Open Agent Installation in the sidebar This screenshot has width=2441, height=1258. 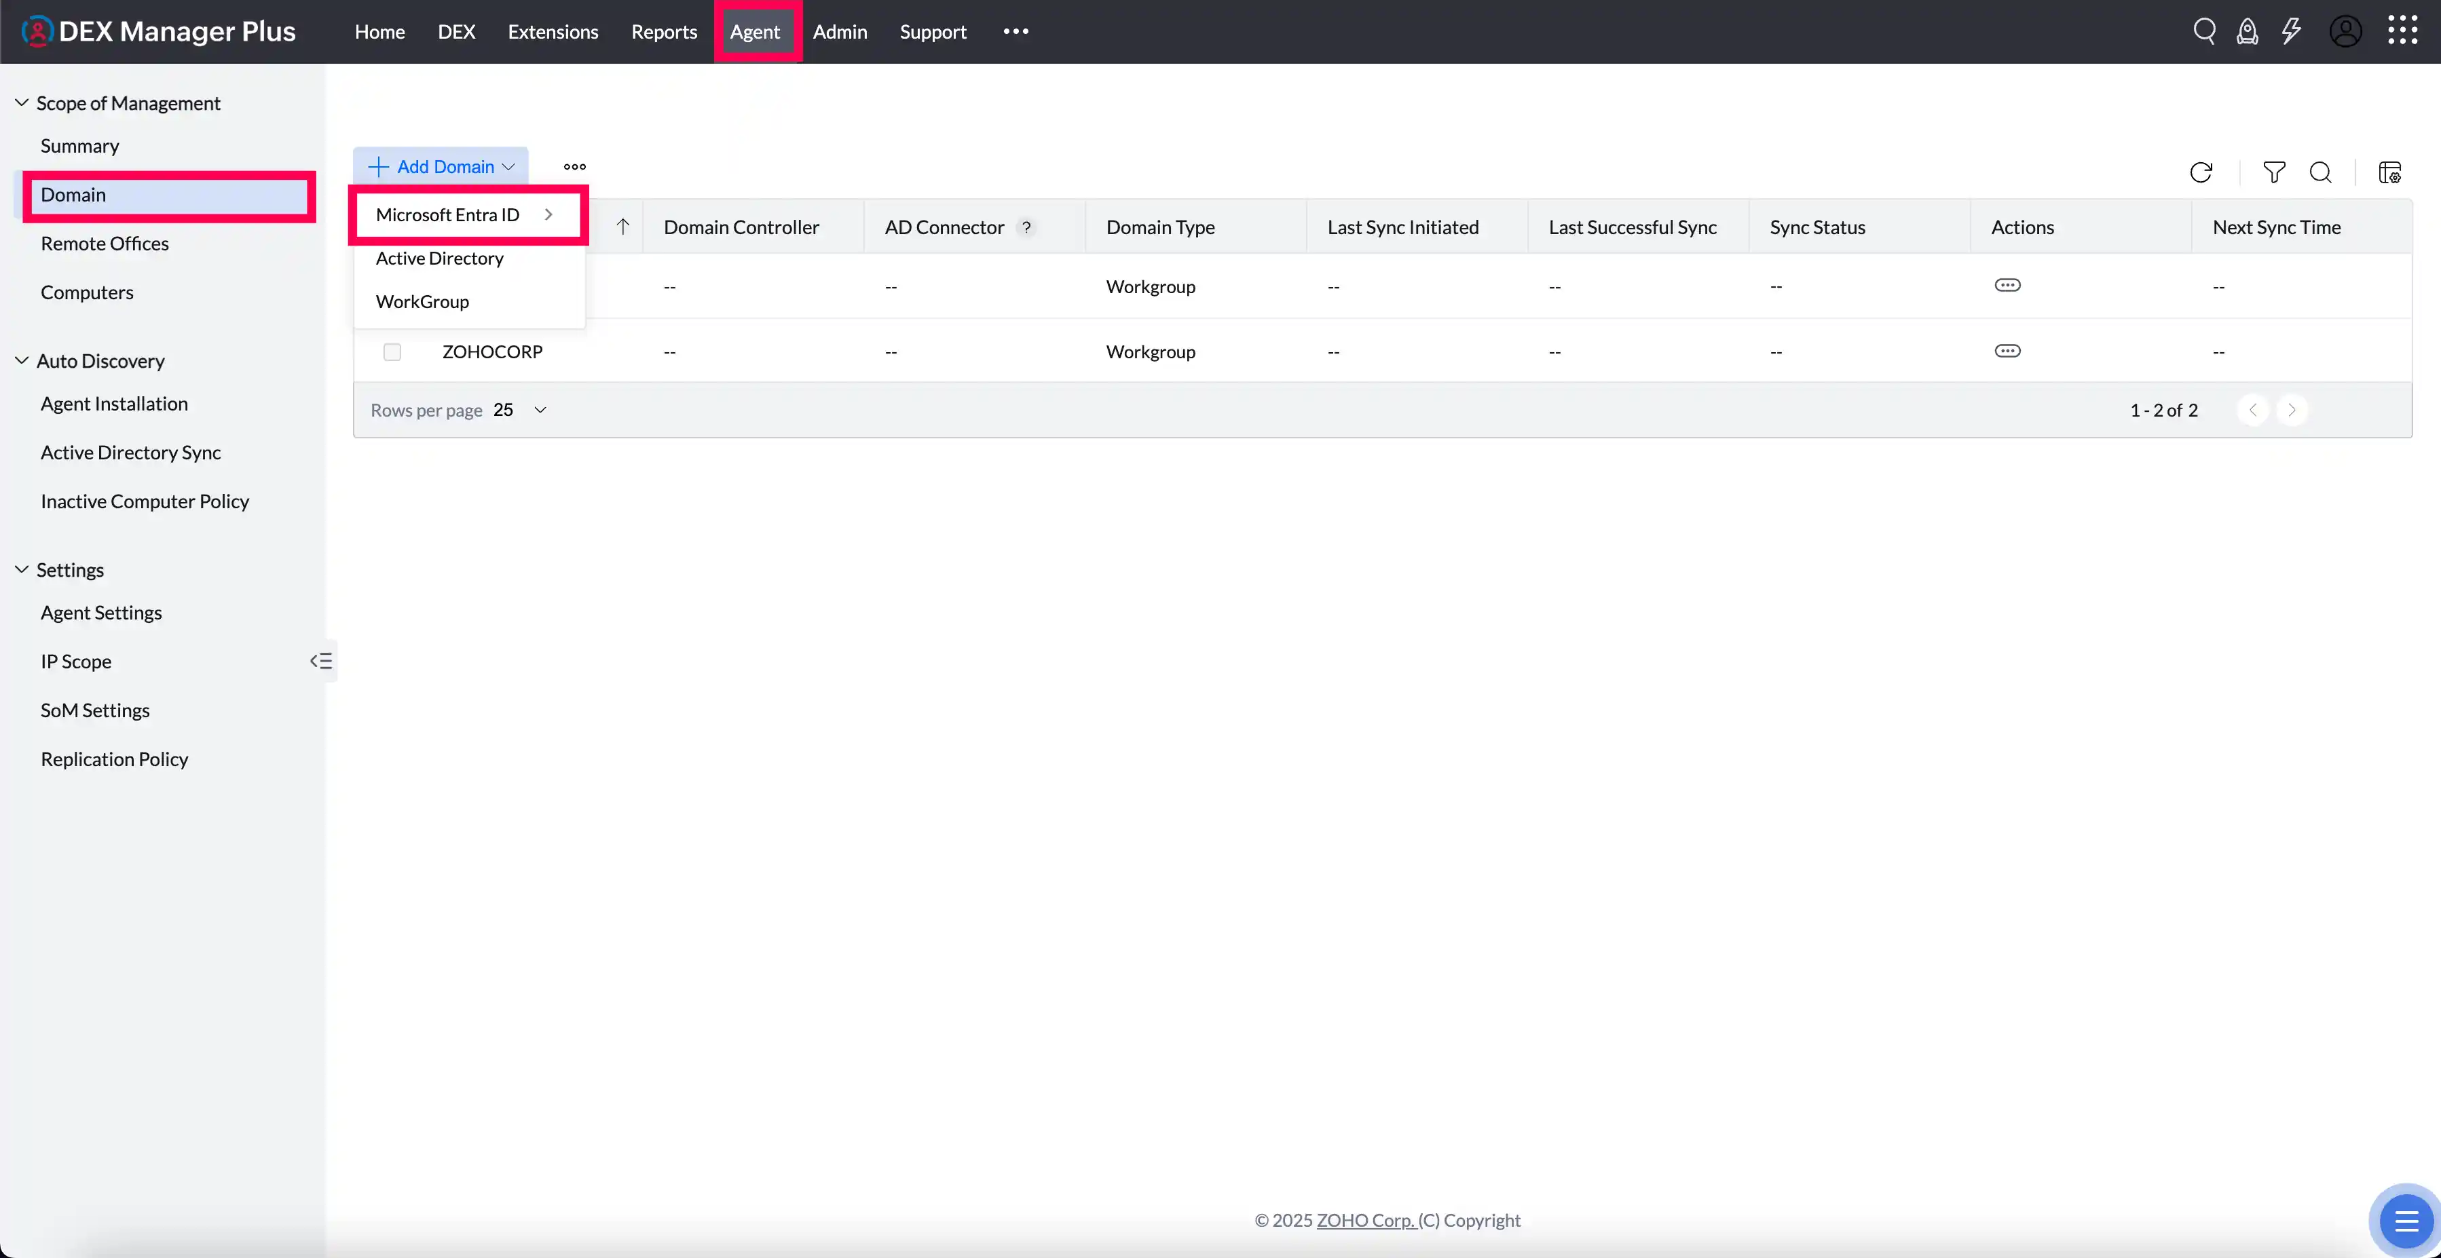tap(114, 404)
